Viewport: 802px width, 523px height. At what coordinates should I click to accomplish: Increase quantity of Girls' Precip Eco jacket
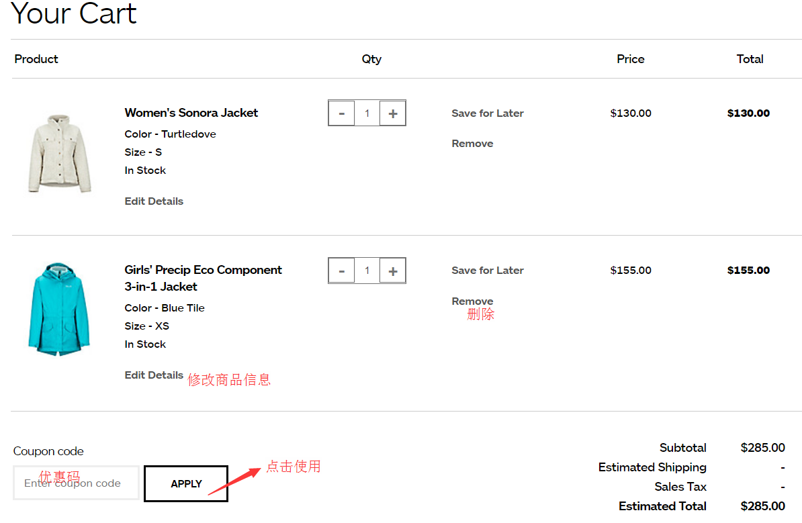click(393, 271)
